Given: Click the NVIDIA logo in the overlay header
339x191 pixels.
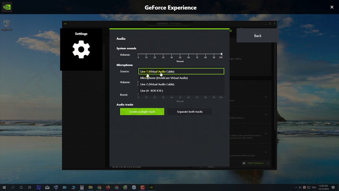Looking at the screenshot, I should click(7, 7).
